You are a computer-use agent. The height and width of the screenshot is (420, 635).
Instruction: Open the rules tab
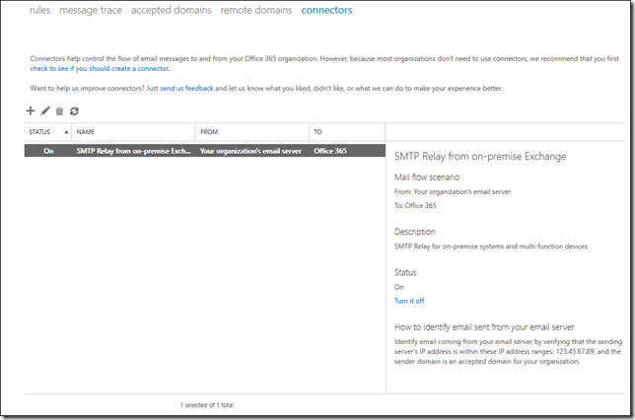(39, 10)
